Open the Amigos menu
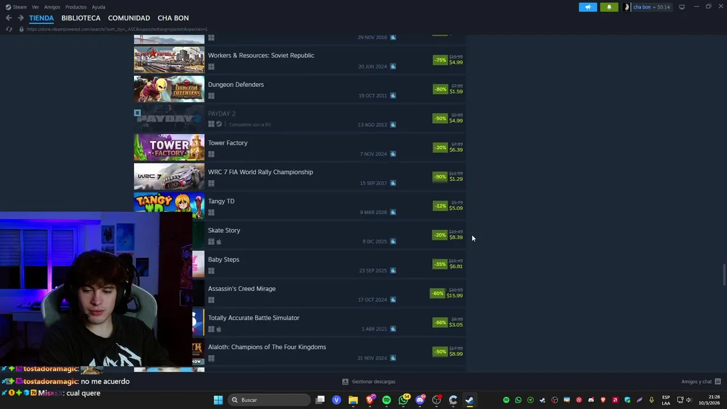This screenshot has width=727, height=409. 52,7
